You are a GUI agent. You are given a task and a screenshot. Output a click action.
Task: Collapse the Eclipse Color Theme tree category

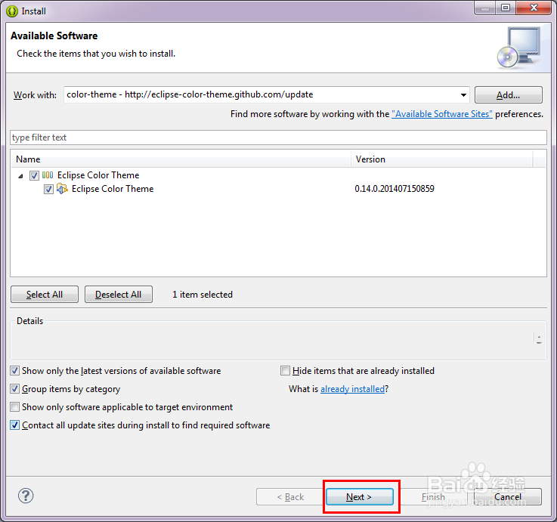pos(20,176)
